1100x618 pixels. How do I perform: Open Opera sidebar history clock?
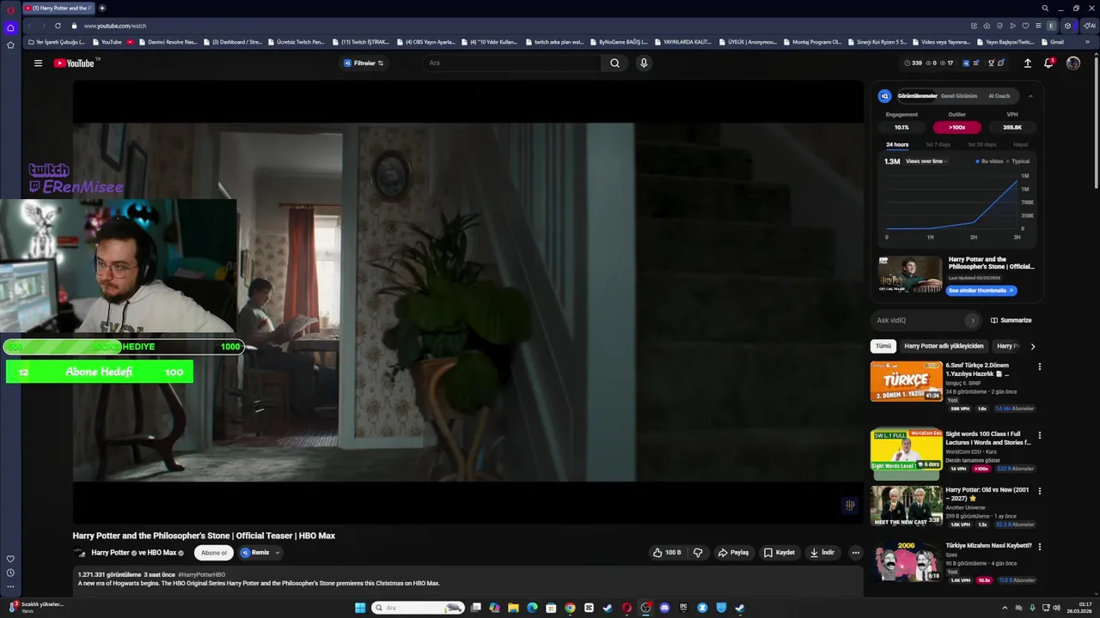click(x=10, y=573)
